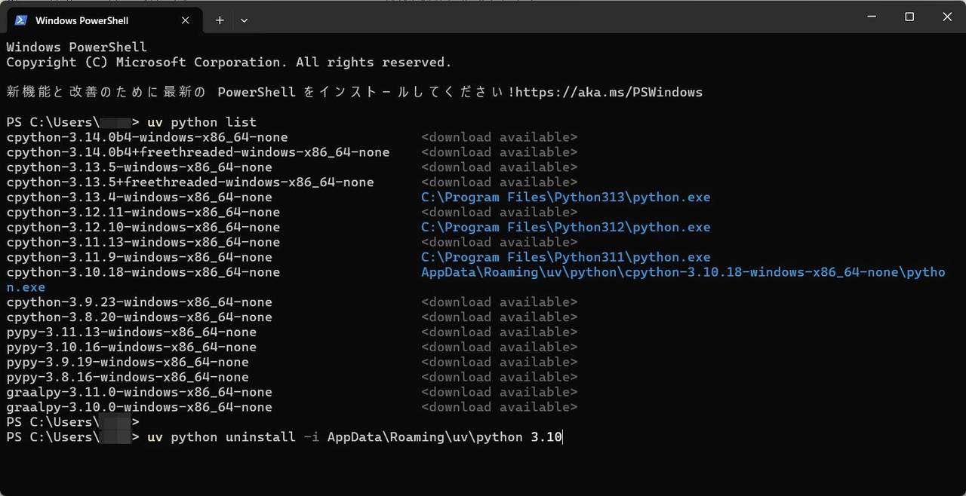
Task: Click the entry "pypy-3.8.16-windows-x86_64-none"
Action: [x=128, y=377]
